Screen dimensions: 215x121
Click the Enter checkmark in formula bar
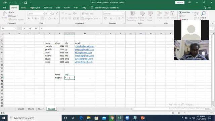point(30,28)
